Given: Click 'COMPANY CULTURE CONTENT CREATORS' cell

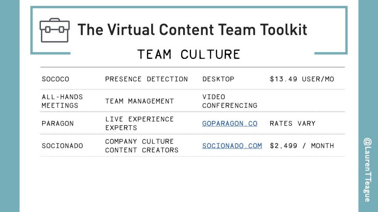Looking at the screenshot, I should [142, 146].
